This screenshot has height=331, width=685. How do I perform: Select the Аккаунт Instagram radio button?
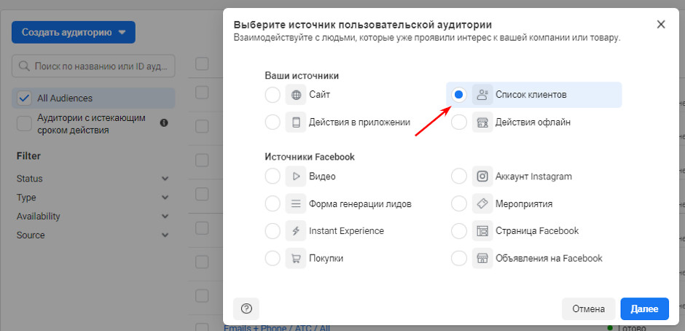458,176
